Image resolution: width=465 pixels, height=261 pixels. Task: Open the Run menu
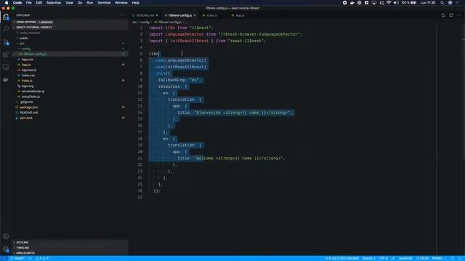89,3
